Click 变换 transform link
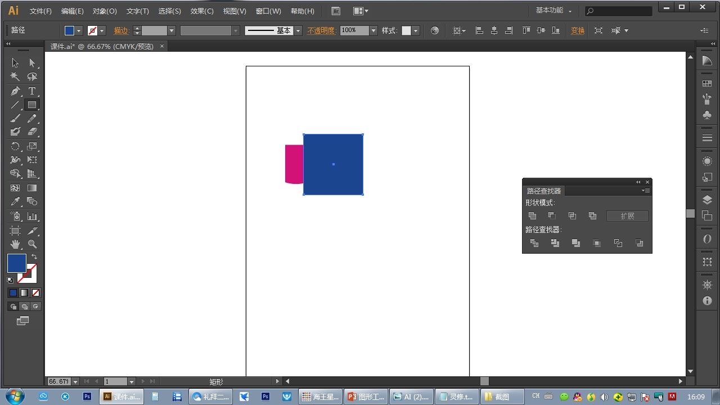This screenshot has height=405, width=720. pos(578,30)
